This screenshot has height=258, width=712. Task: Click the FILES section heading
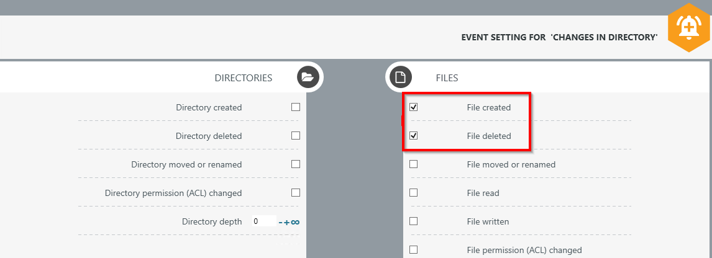[447, 78]
